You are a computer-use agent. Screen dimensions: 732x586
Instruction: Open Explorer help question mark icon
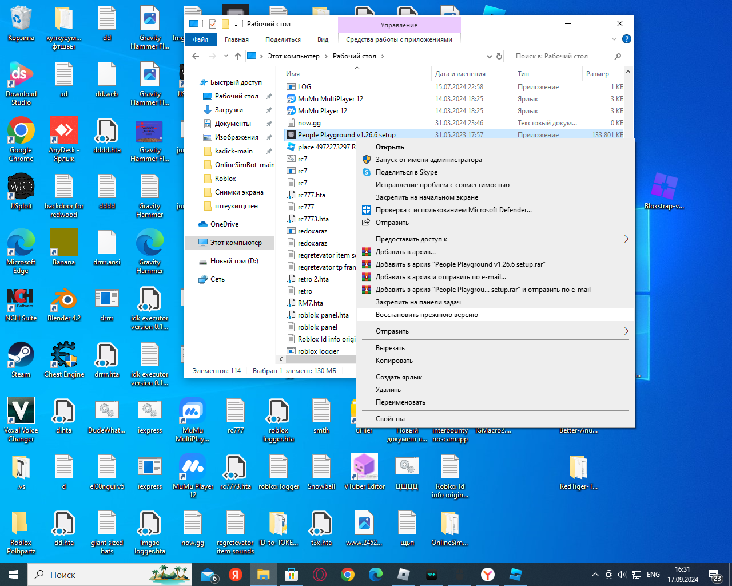coord(627,39)
